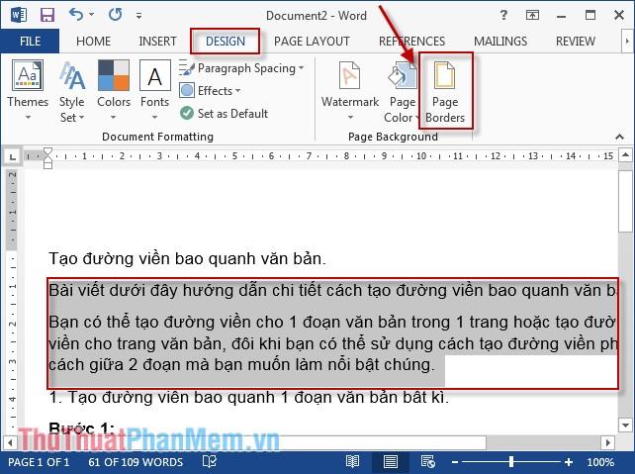
Task: Click the Redo/Repeat icon
Action: 114,16
